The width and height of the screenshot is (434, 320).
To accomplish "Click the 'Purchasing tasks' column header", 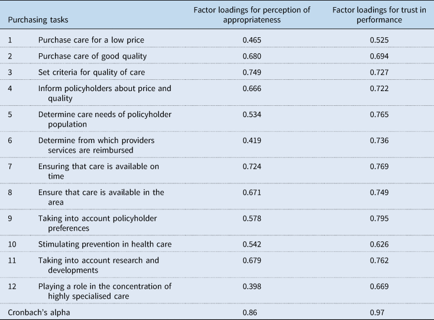I will [x=38, y=18].
